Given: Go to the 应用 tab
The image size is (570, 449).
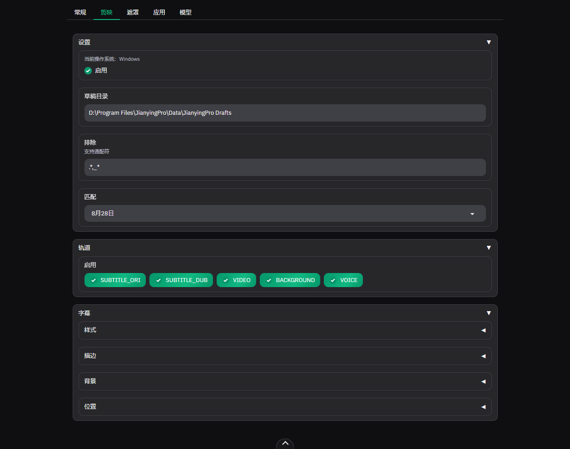Looking at the screenshot, I should point(159,12).
